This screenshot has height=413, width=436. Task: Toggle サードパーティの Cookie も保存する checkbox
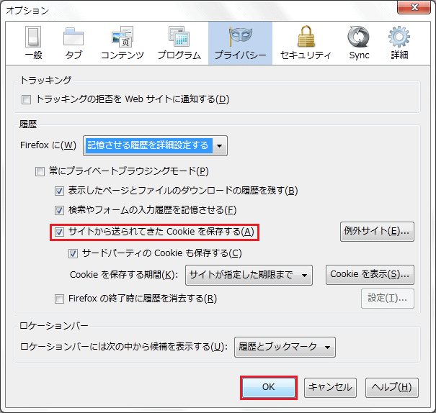tap(73, 253)
